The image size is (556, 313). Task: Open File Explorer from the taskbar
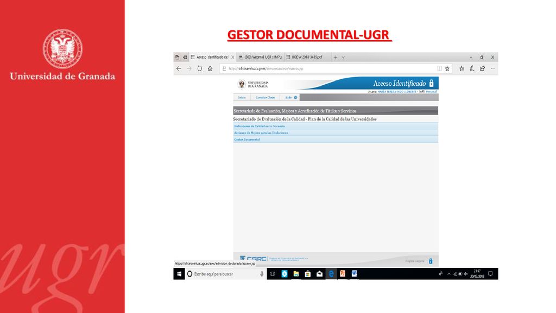[x=296, y=274]
